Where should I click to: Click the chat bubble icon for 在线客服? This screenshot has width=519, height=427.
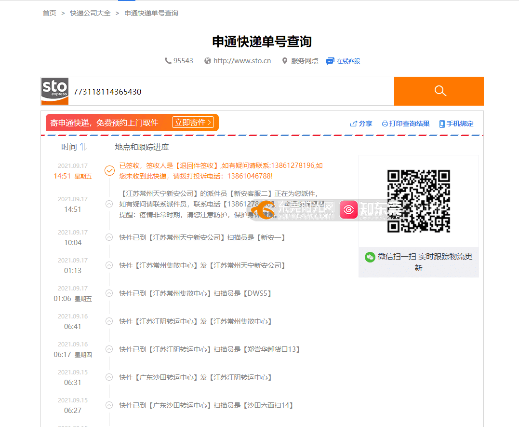330,61
